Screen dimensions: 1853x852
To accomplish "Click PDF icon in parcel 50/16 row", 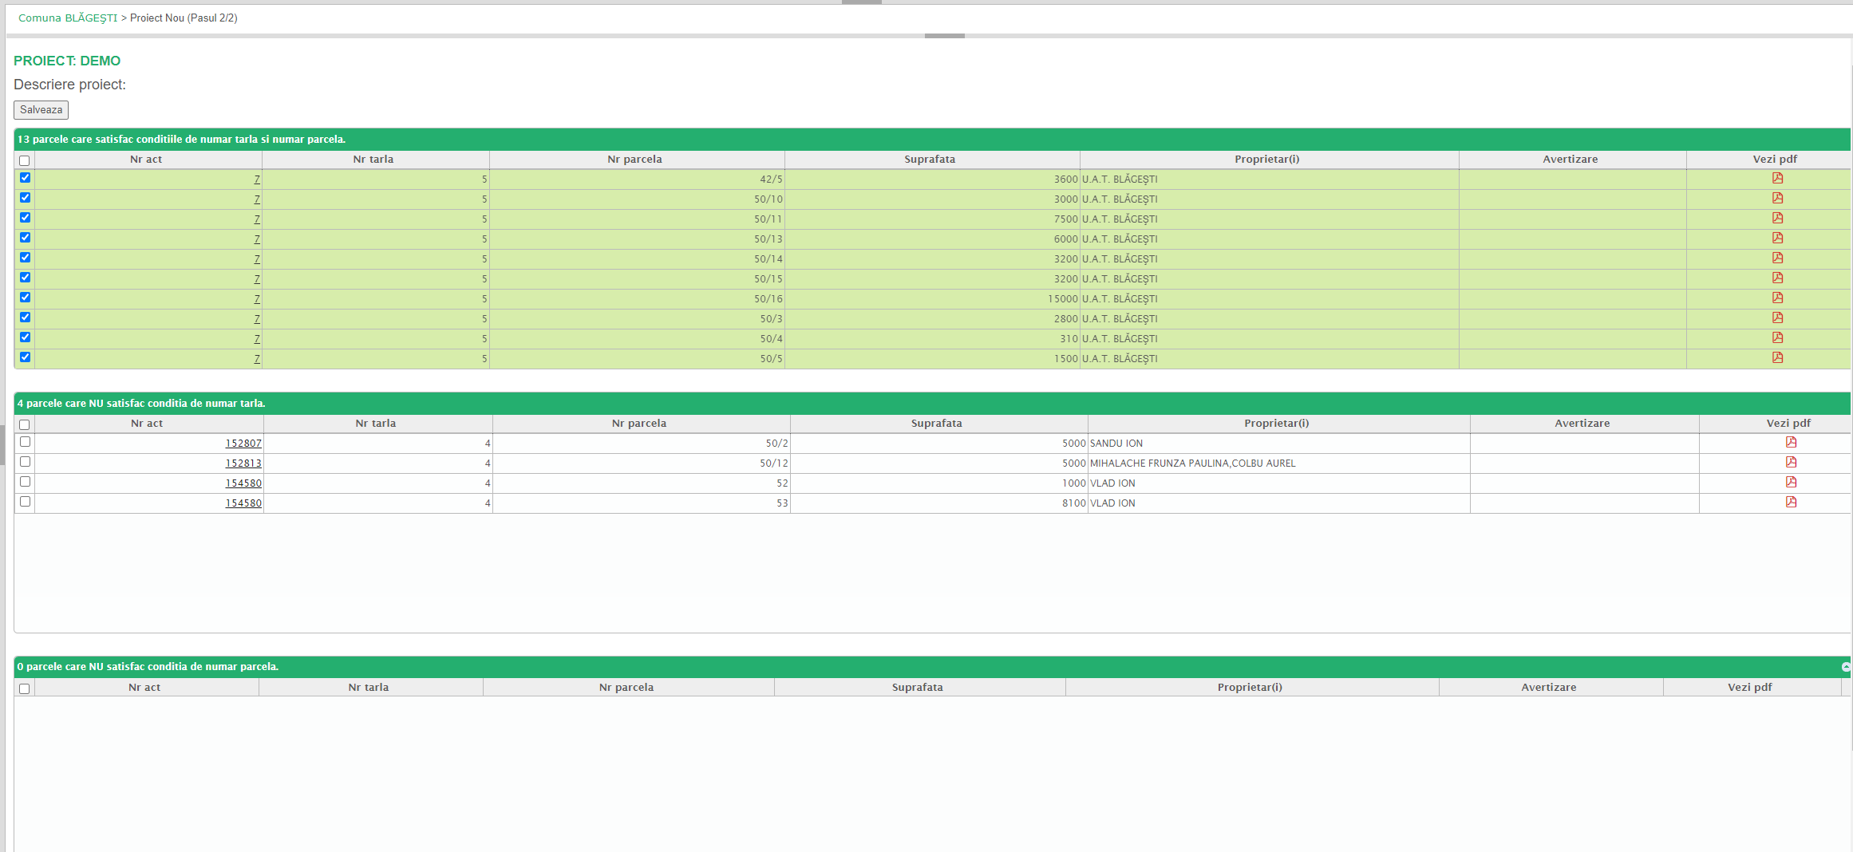I will click(1777, 298).
